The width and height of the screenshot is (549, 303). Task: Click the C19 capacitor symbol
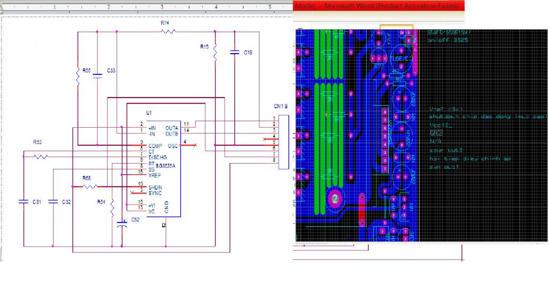point(235,52)
